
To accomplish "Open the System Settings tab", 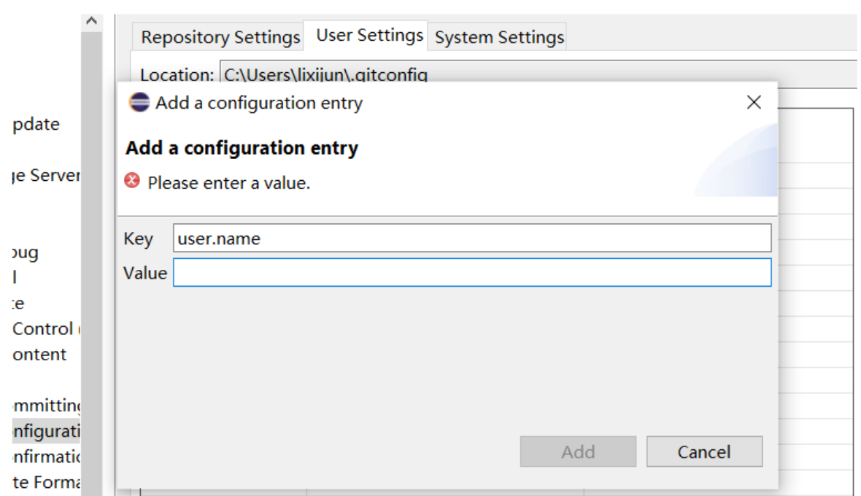I will [499, 38].
